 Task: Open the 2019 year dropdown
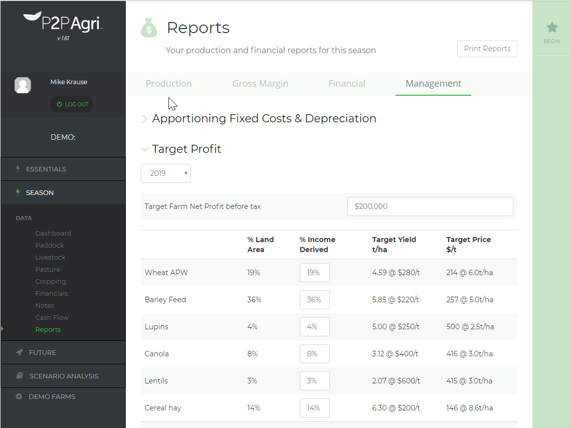[165, 173]
